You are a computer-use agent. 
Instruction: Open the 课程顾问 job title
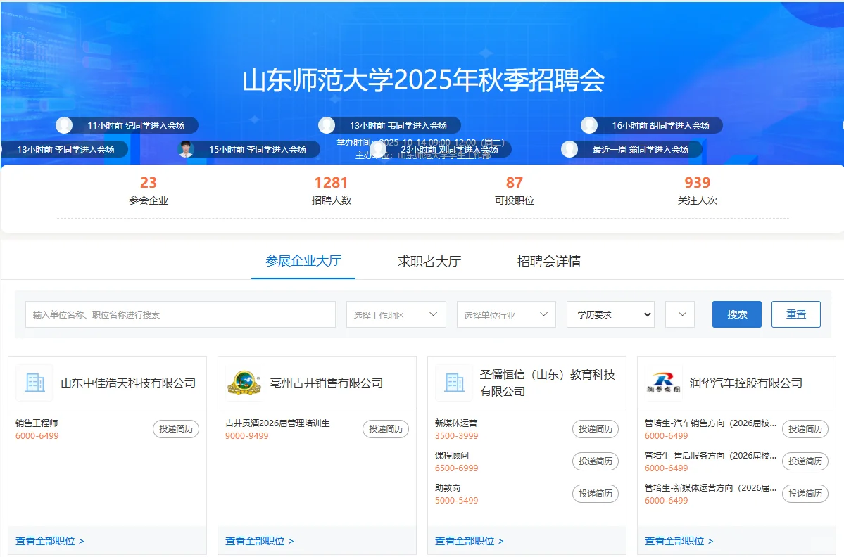click(452, 456)
